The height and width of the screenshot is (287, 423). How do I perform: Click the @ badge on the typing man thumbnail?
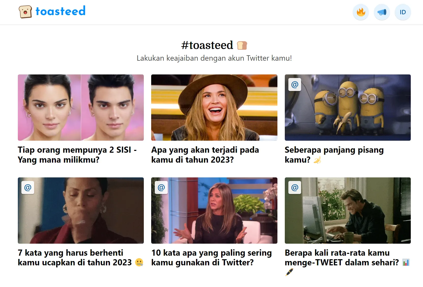(x=295, y=188)
